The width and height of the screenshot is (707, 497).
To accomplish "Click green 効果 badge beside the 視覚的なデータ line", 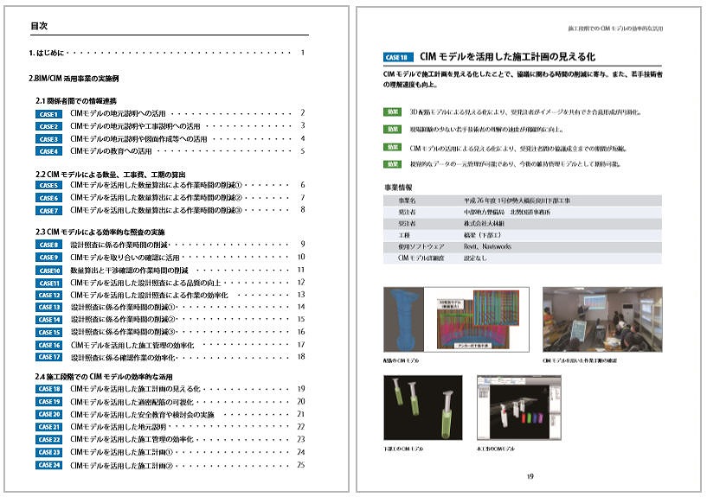I will [x=392, y=164].
